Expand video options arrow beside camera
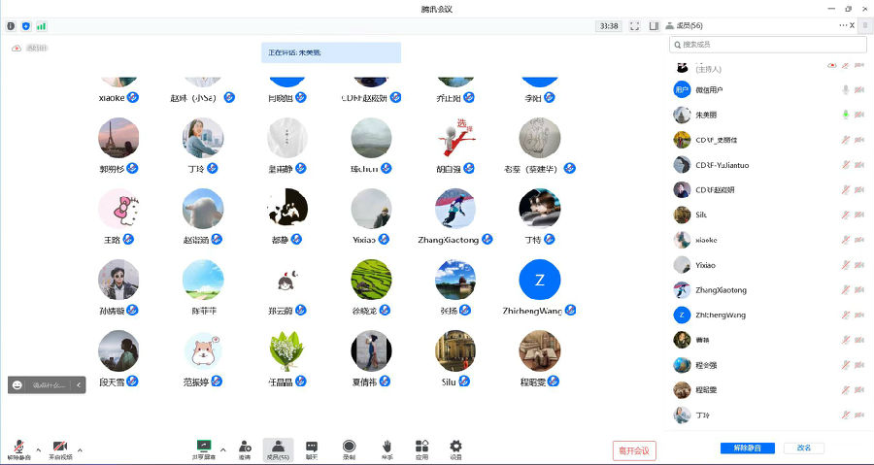Image resolution: width=874 pixels, height=465 pixels. tap(80, 449)
